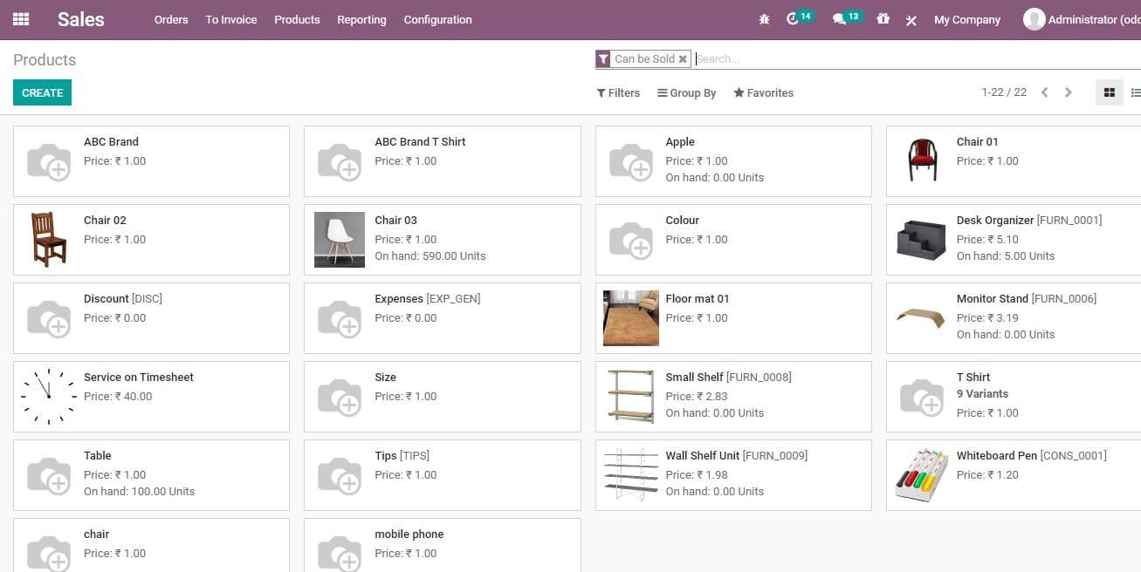Open the Filters dropdown
This screenshot has width=1141, height=572.
pos(618,92)
